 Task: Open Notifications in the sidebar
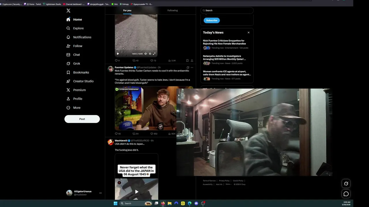click(79, 37)
